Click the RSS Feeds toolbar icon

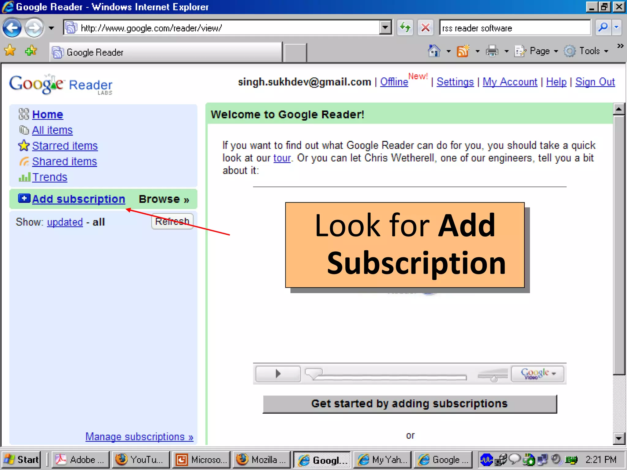click(463, 51)
